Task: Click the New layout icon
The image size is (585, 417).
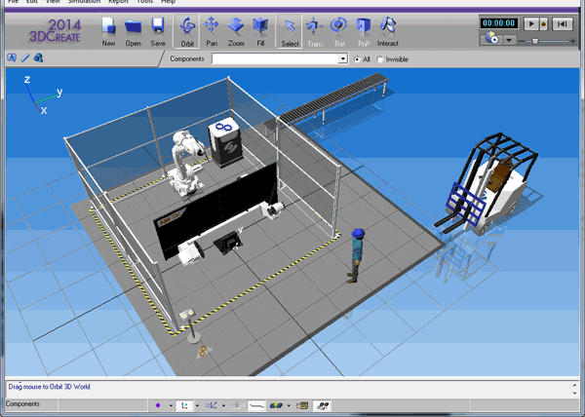Action: coord(108,29)
